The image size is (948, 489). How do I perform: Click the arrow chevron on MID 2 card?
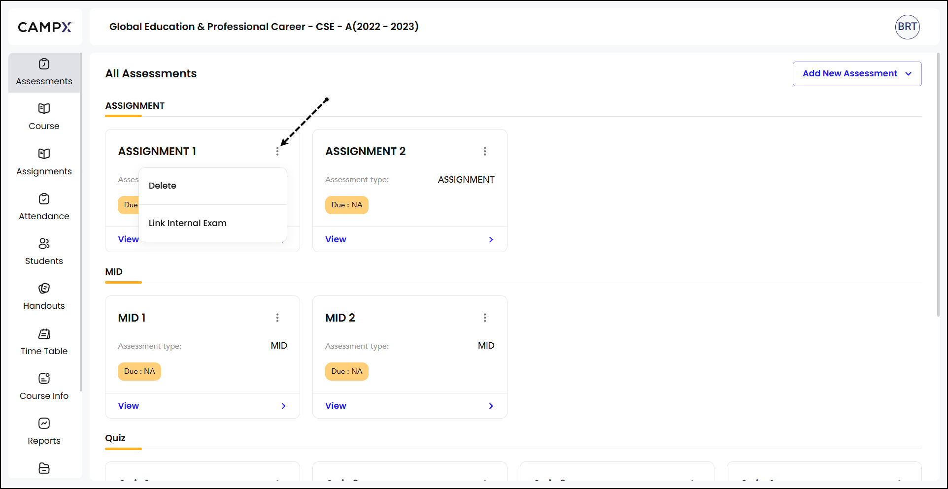pos(491,406)
